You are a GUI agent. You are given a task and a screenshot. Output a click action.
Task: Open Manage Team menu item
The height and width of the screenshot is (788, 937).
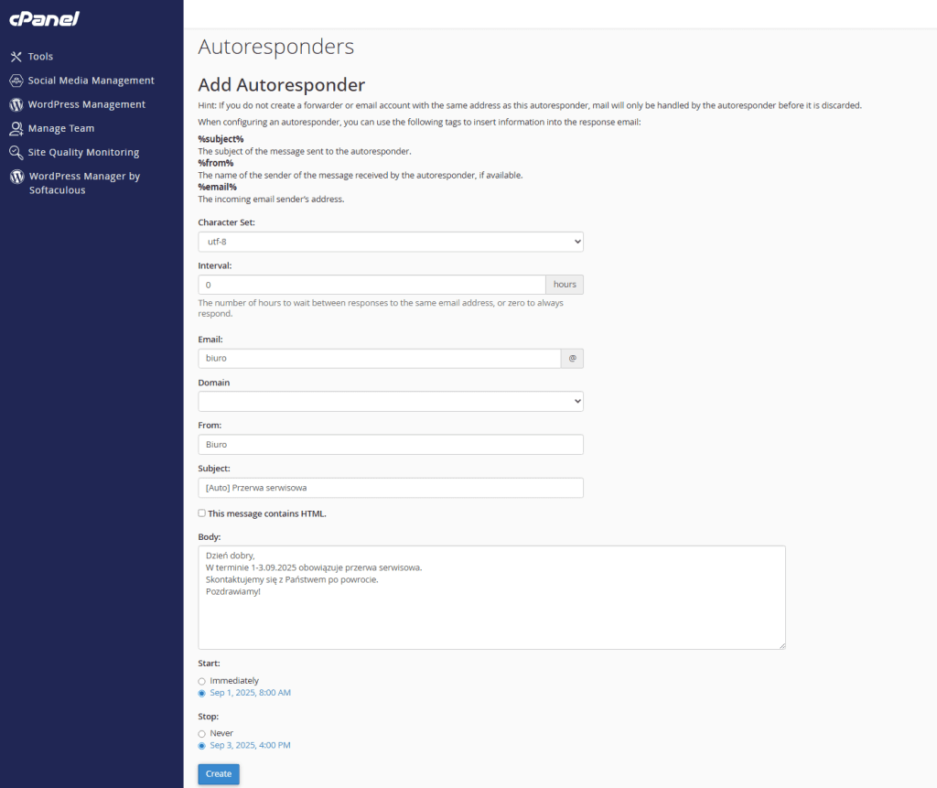tap(61, 129)
